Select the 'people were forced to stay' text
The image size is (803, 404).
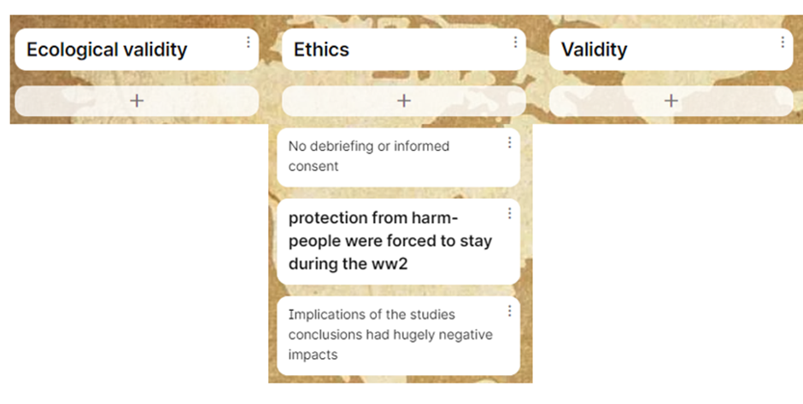(390, 240)
